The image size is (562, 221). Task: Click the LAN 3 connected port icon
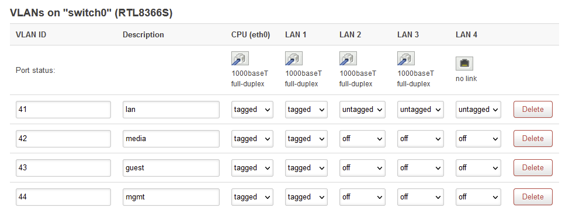[x=406, y=58]
